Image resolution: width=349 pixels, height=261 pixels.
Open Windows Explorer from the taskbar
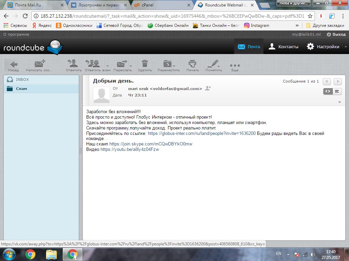click(51, 254)
